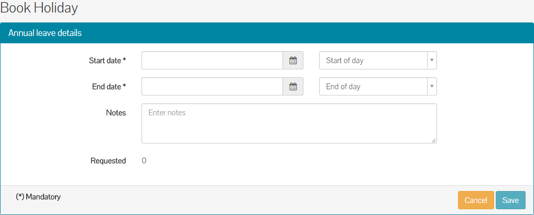Viewport: 534px width, 215px height.
Task: Click the arrow on End of day selector
Action: [431, 87]
